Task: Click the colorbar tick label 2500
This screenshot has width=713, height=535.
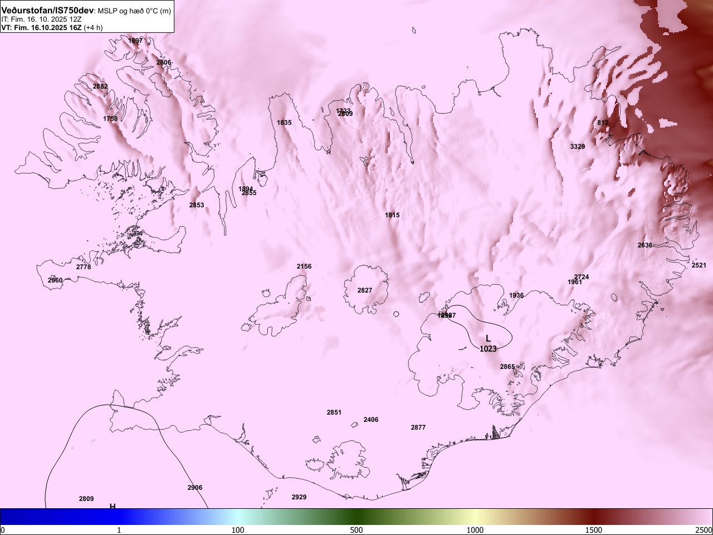Action: [x=704, y=530]
